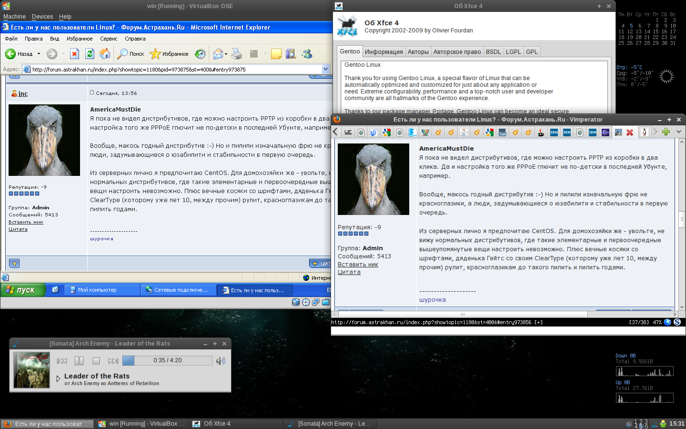This screenshot has width=686, height=429.
Task: Click the green plus new tab button
Action: click(666, 132)
